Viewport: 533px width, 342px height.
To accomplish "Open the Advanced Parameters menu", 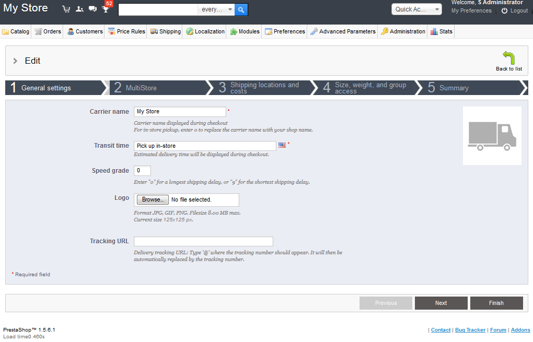I will coord(343,31).
